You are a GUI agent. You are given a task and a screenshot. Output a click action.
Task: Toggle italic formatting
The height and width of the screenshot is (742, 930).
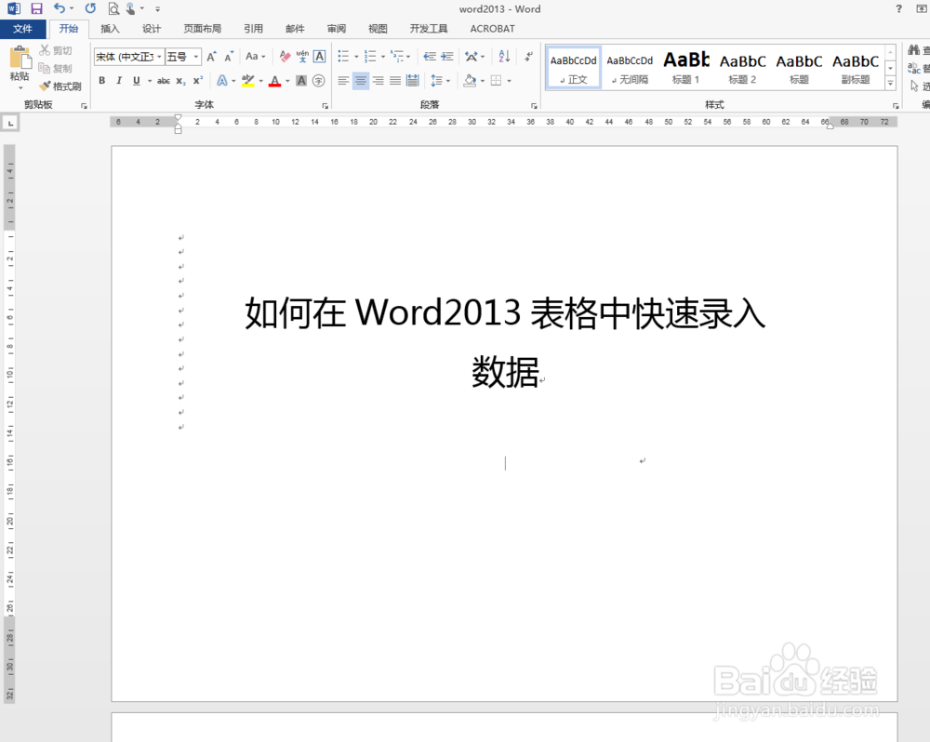[x=119, y=81]
